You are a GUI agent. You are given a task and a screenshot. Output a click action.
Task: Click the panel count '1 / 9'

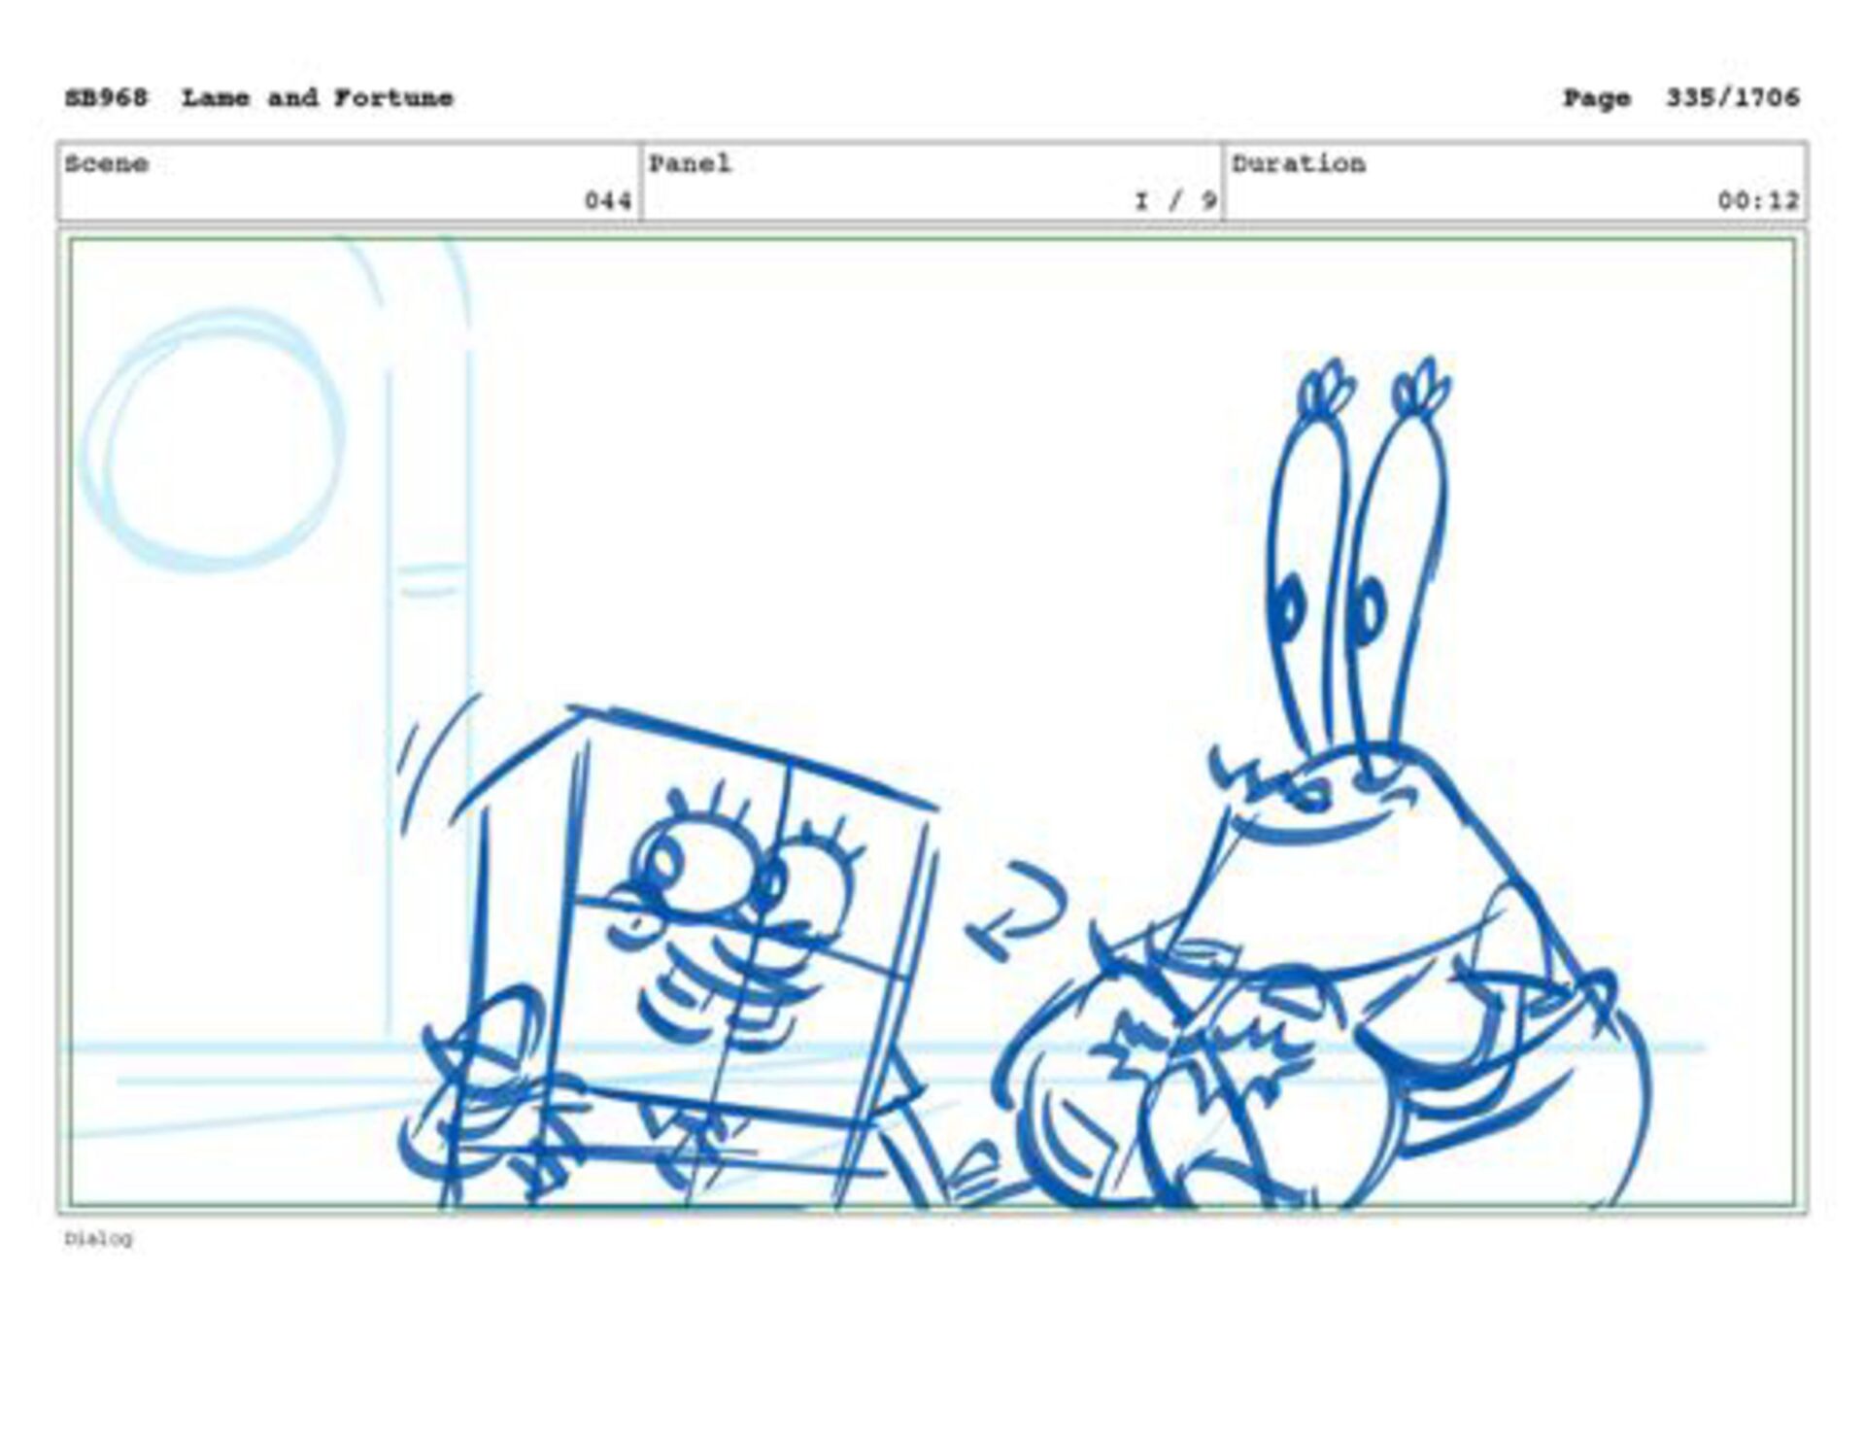1176,201
